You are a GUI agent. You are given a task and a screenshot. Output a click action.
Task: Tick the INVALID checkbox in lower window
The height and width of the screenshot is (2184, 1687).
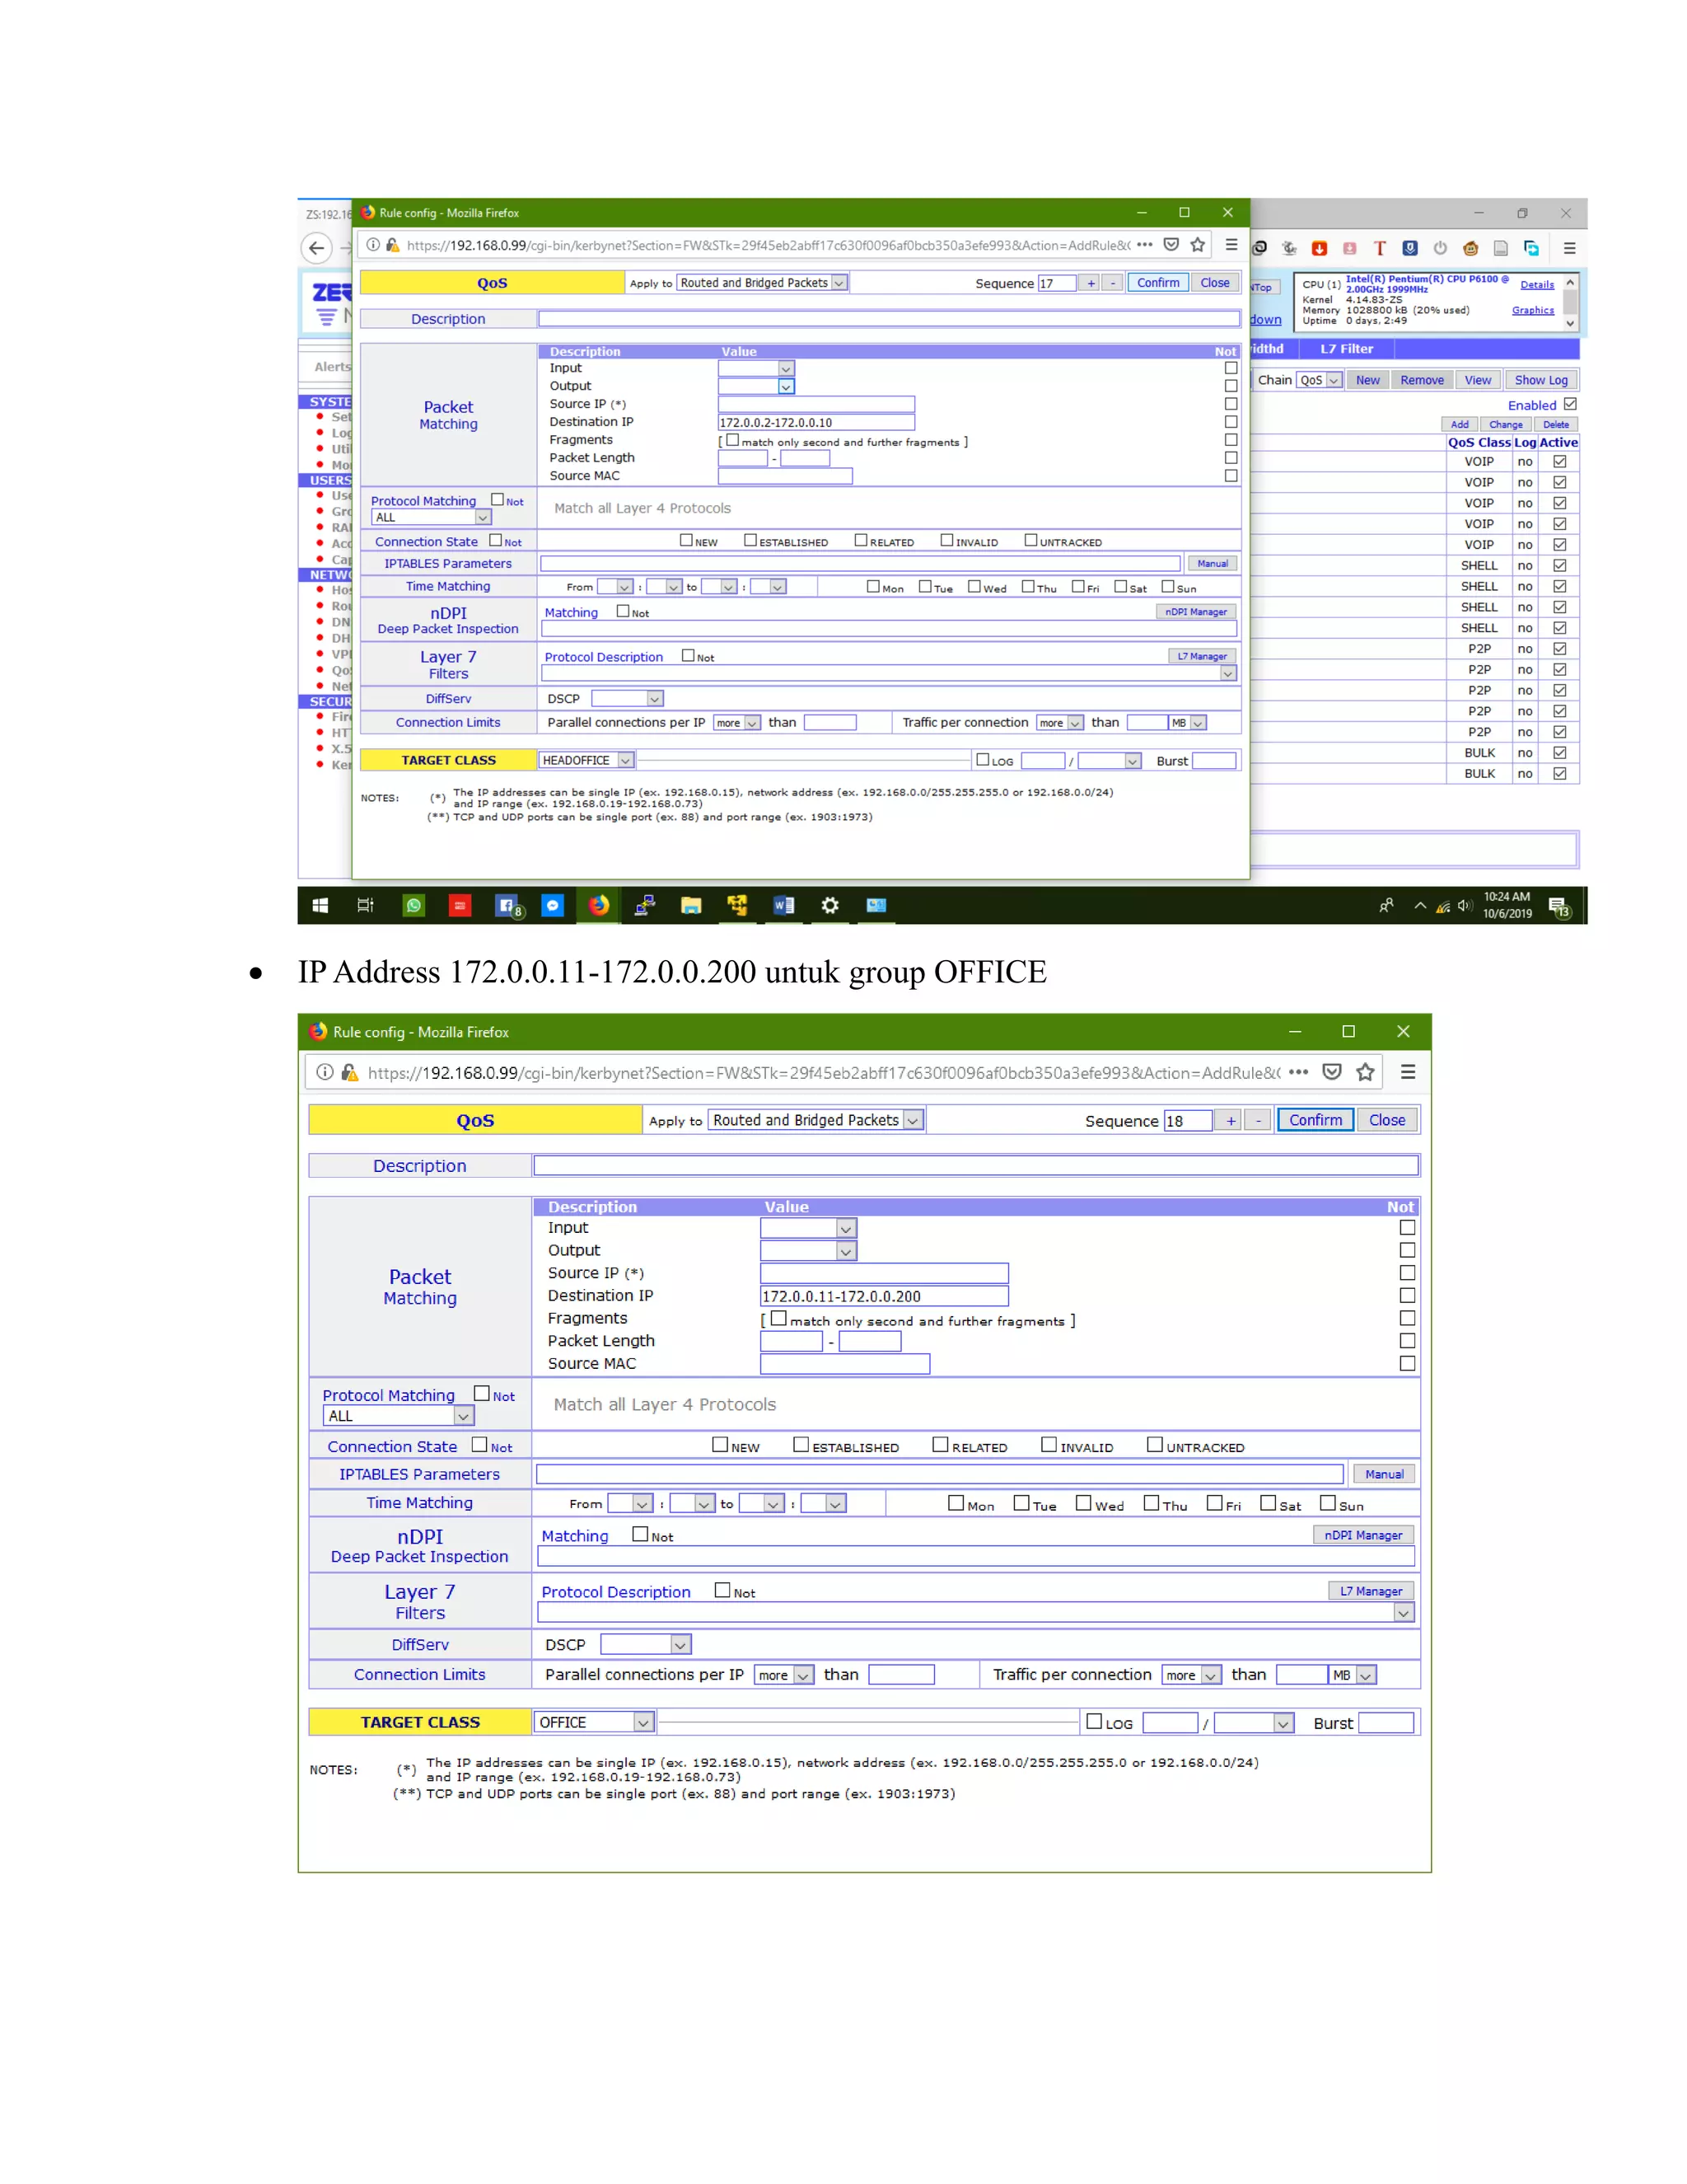(1049, 1444)
